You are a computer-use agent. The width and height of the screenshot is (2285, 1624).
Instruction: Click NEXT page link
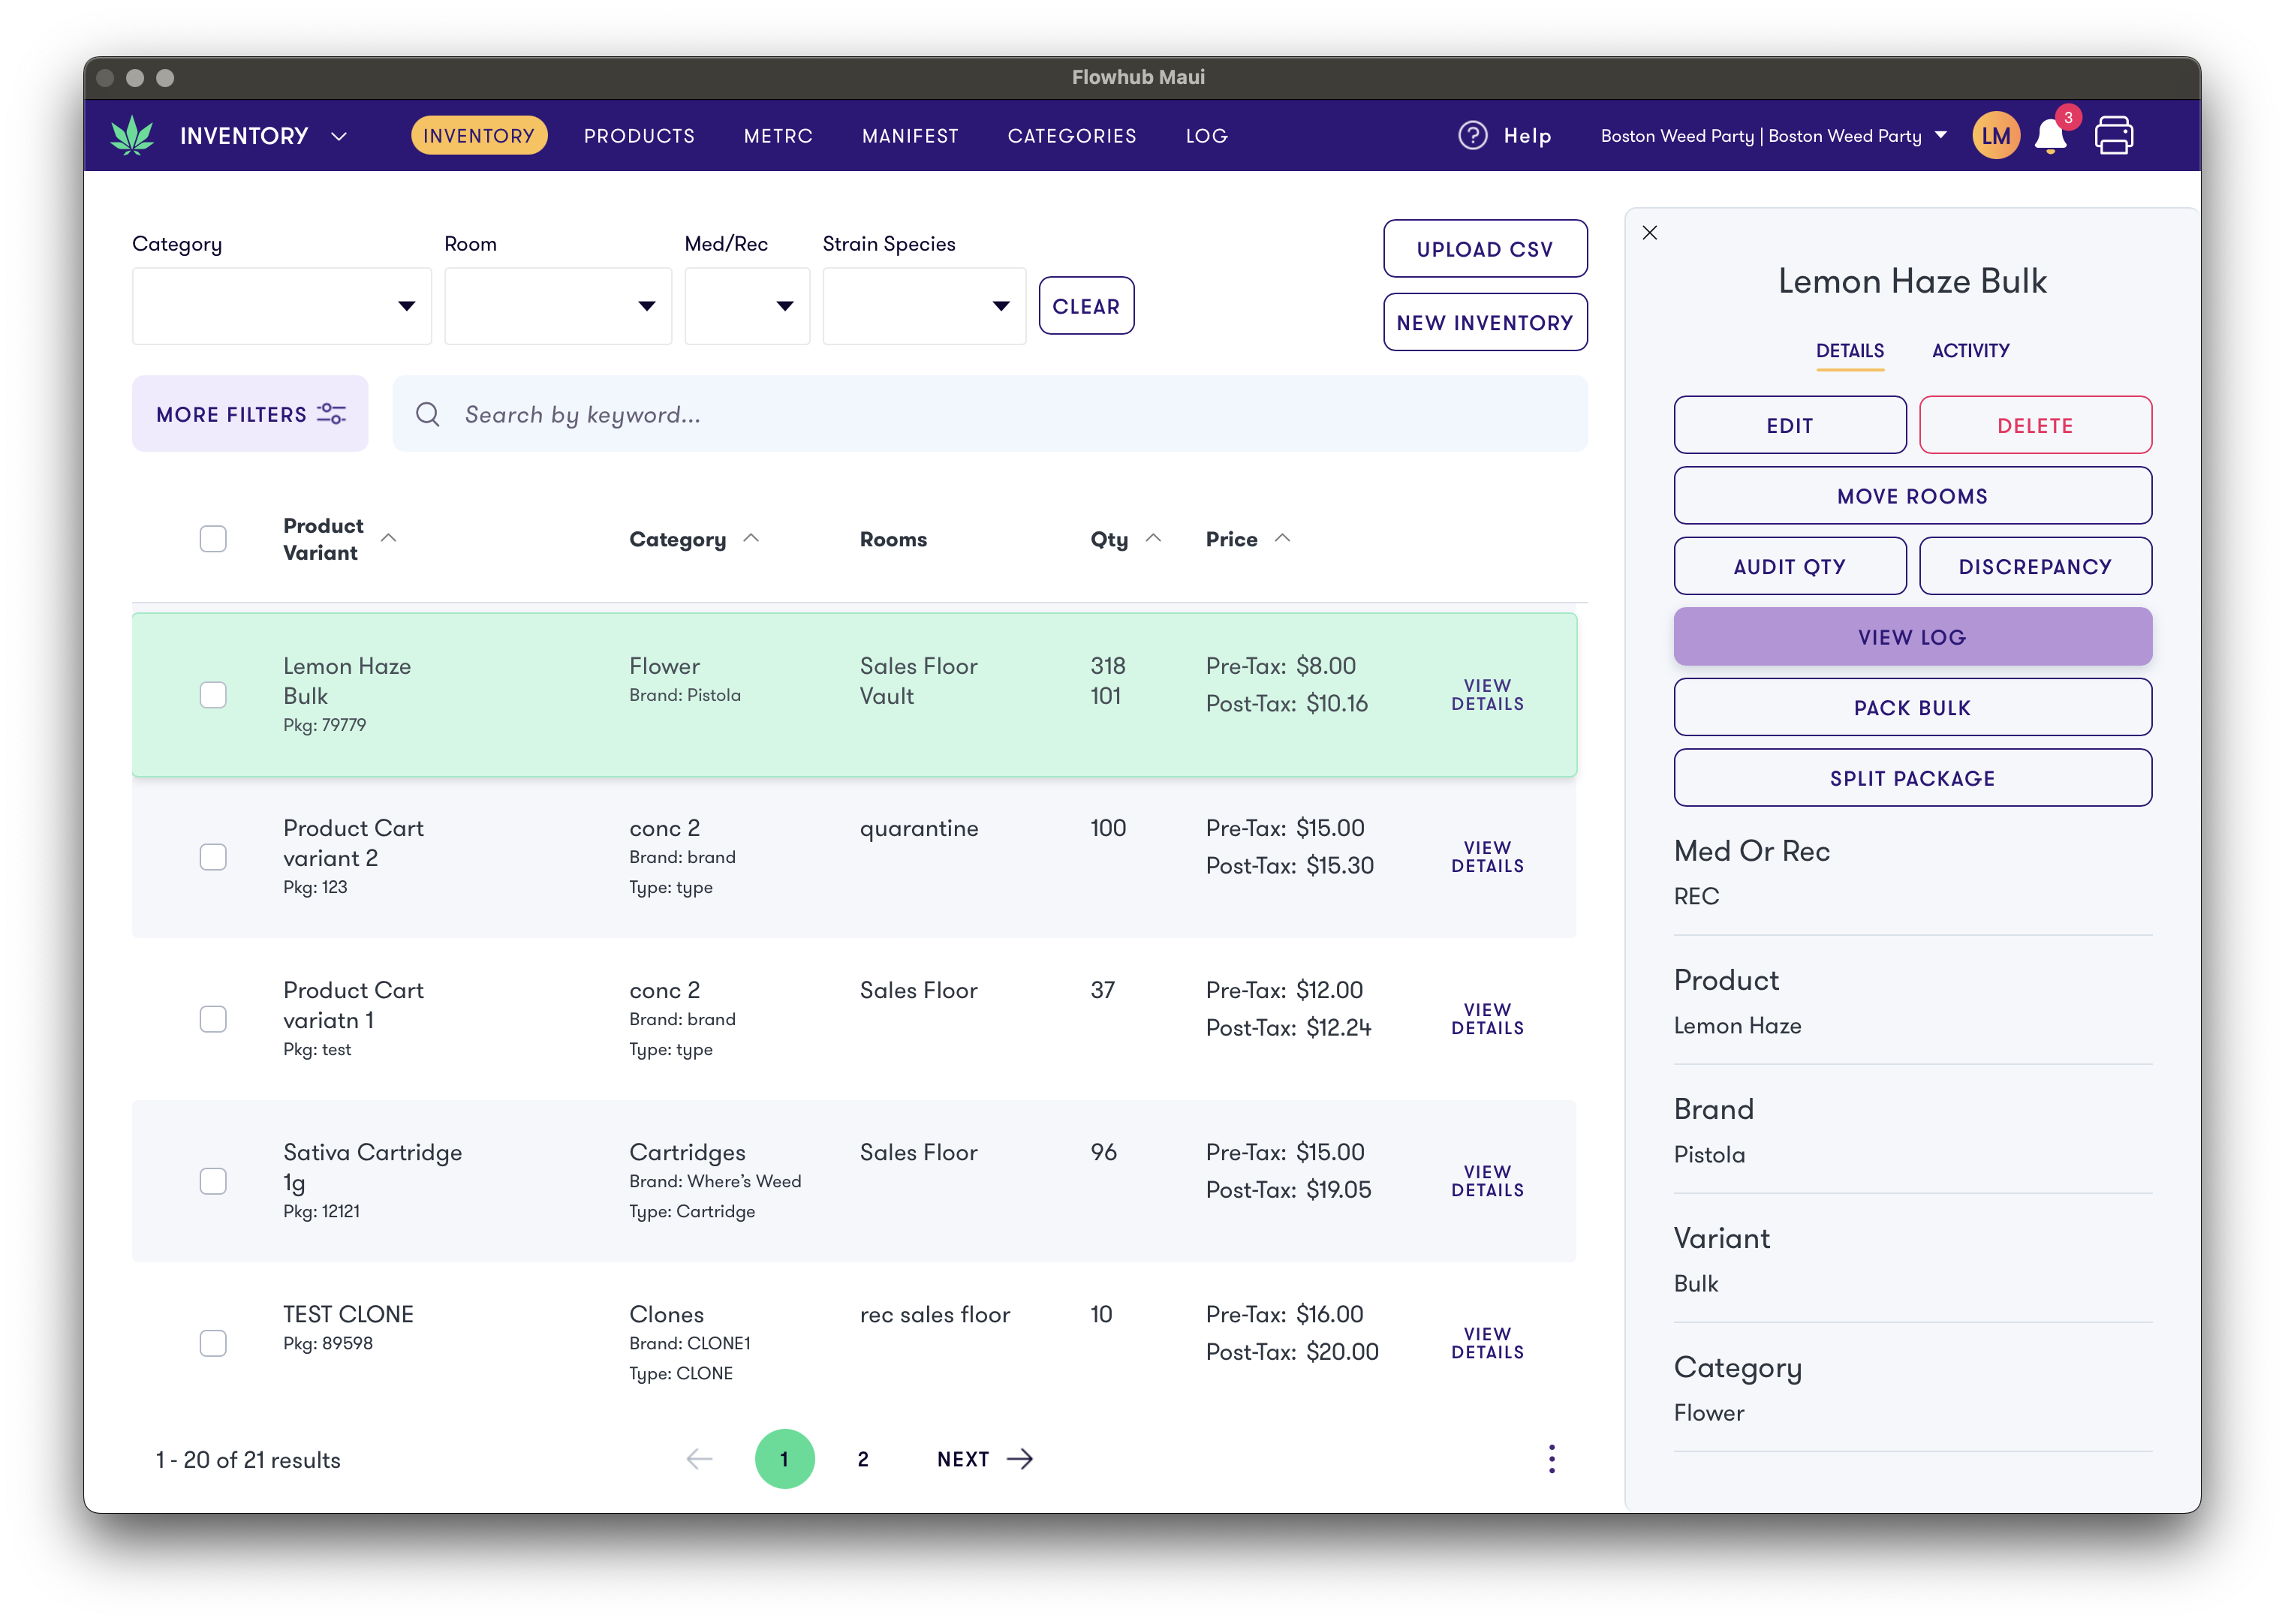click(x=985, y=1459)
